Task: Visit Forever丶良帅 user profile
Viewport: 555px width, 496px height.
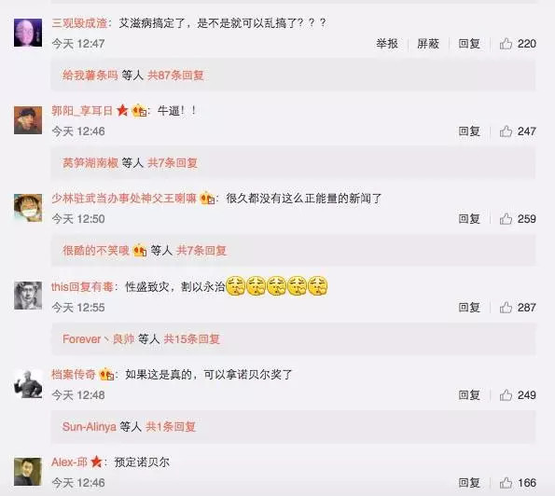Action: point(98,339)
